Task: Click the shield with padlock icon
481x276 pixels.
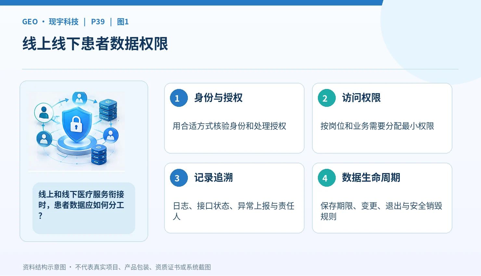Action: pos(77,124)
